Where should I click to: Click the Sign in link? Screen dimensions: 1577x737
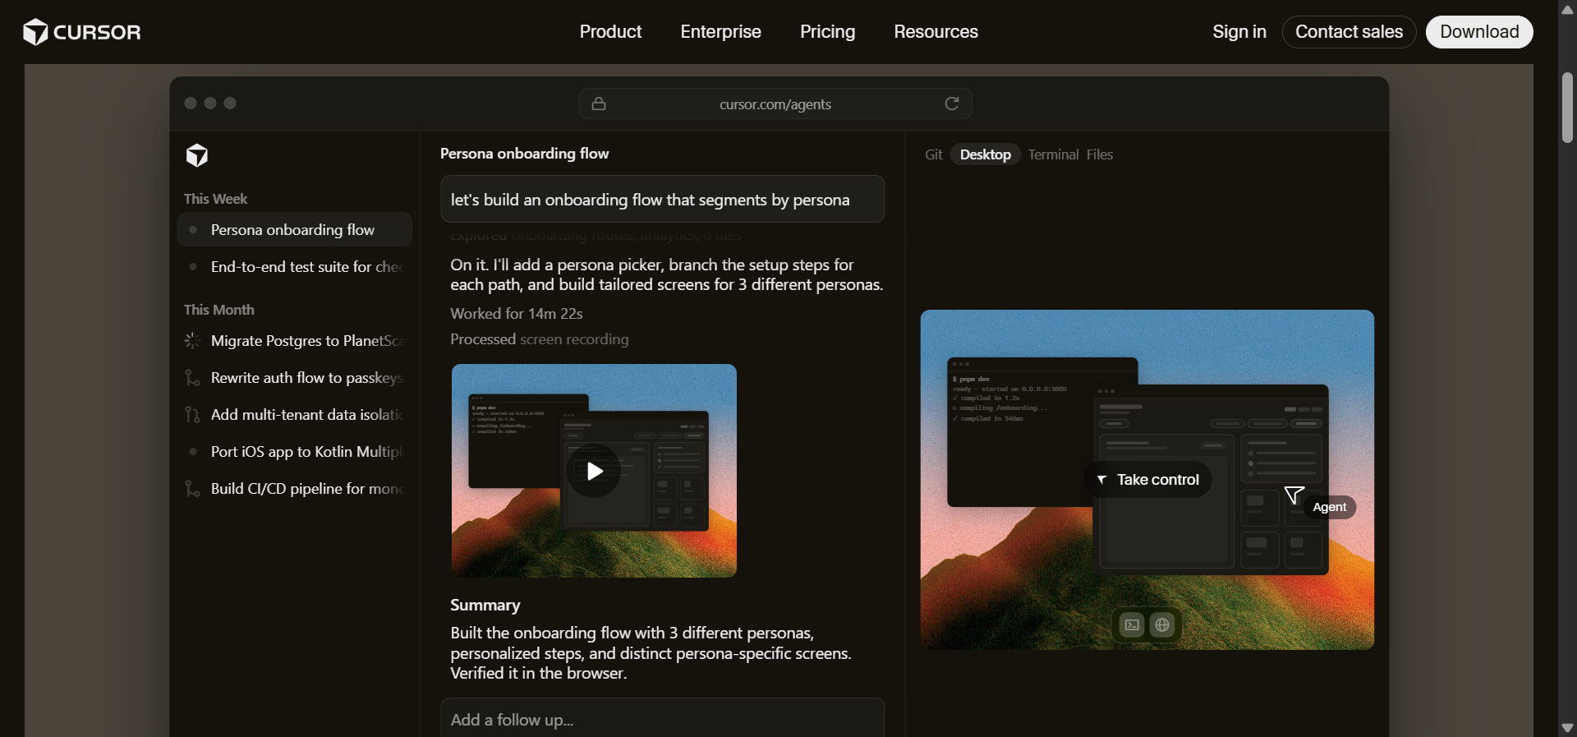pyautogui.click(x=1239, y=32)
